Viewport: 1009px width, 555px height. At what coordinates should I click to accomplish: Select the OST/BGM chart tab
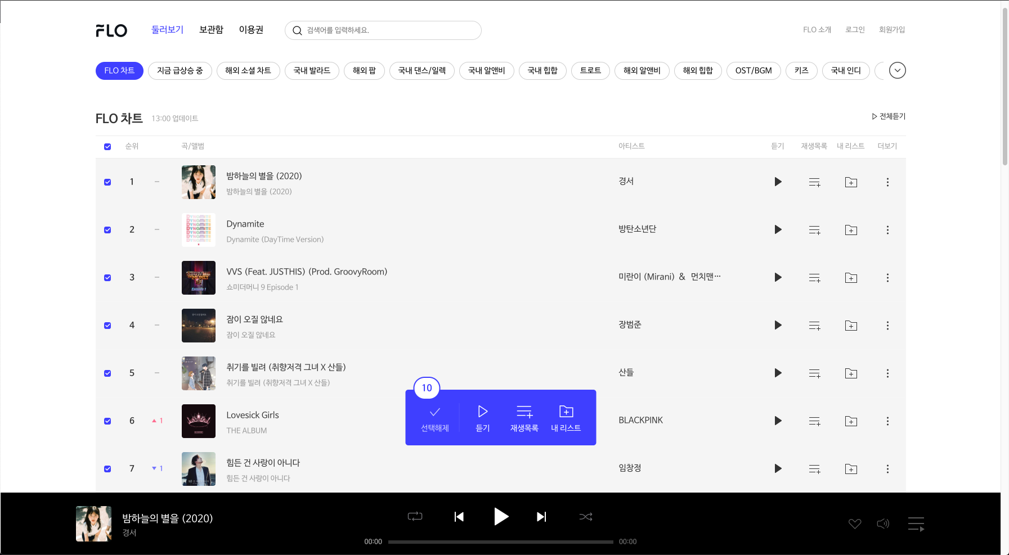tap(754, 70)
